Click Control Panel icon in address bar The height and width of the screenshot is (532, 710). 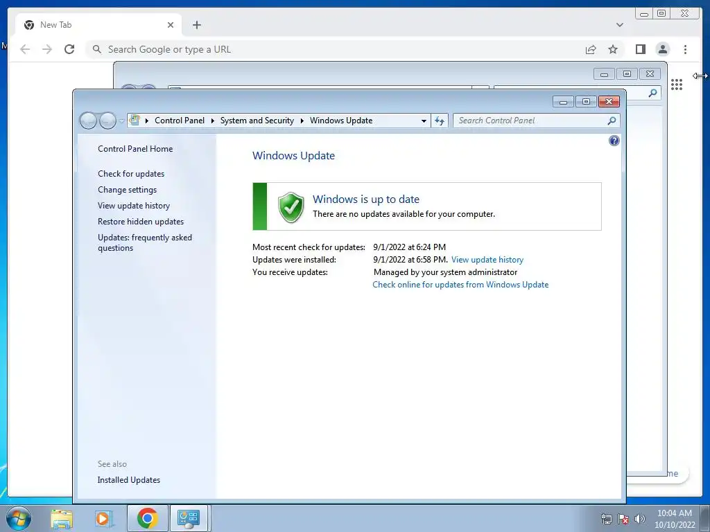point(135,120)
